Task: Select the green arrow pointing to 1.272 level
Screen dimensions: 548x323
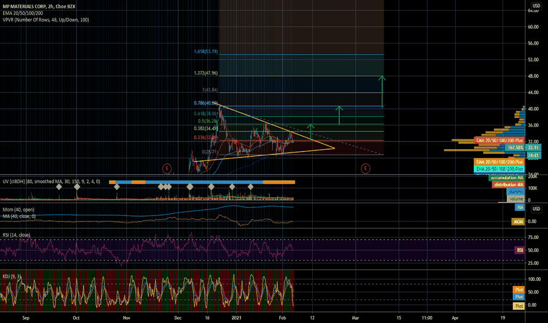Action: [382, 92]
